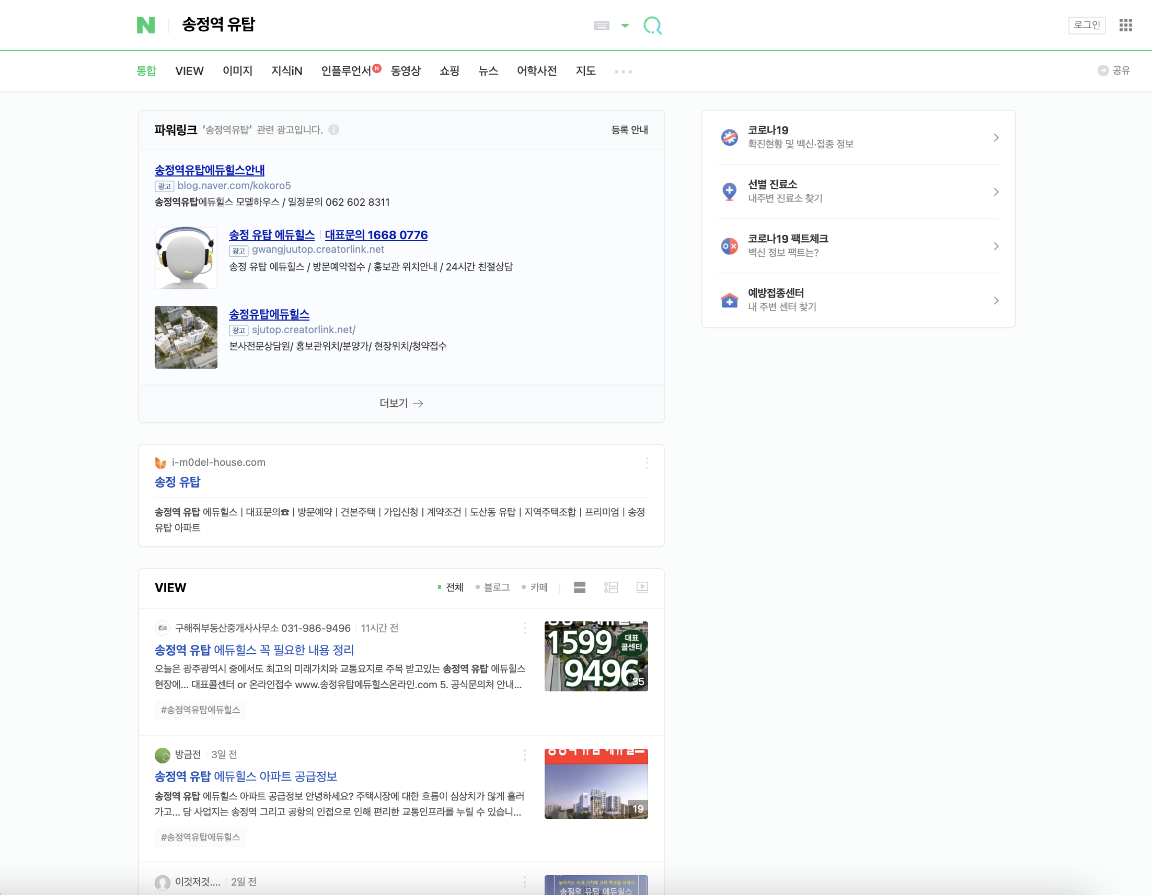Expand the 선별 진료소 chevron
This screenshot has width=1152, height=895.
coord(996,192)
